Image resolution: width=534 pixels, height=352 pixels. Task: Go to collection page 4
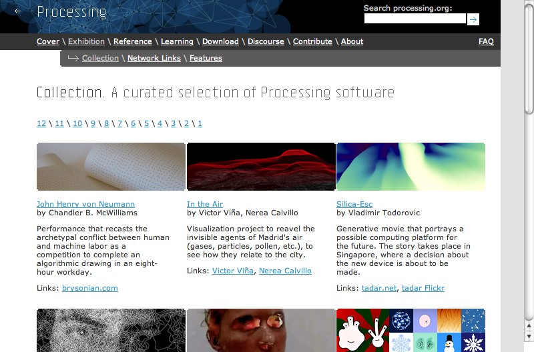pyautogui.click(x=160, y=123)
